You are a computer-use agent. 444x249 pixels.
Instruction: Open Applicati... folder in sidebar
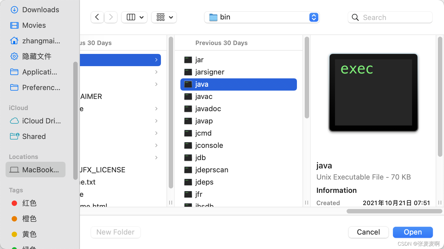[x=36, y=72]
